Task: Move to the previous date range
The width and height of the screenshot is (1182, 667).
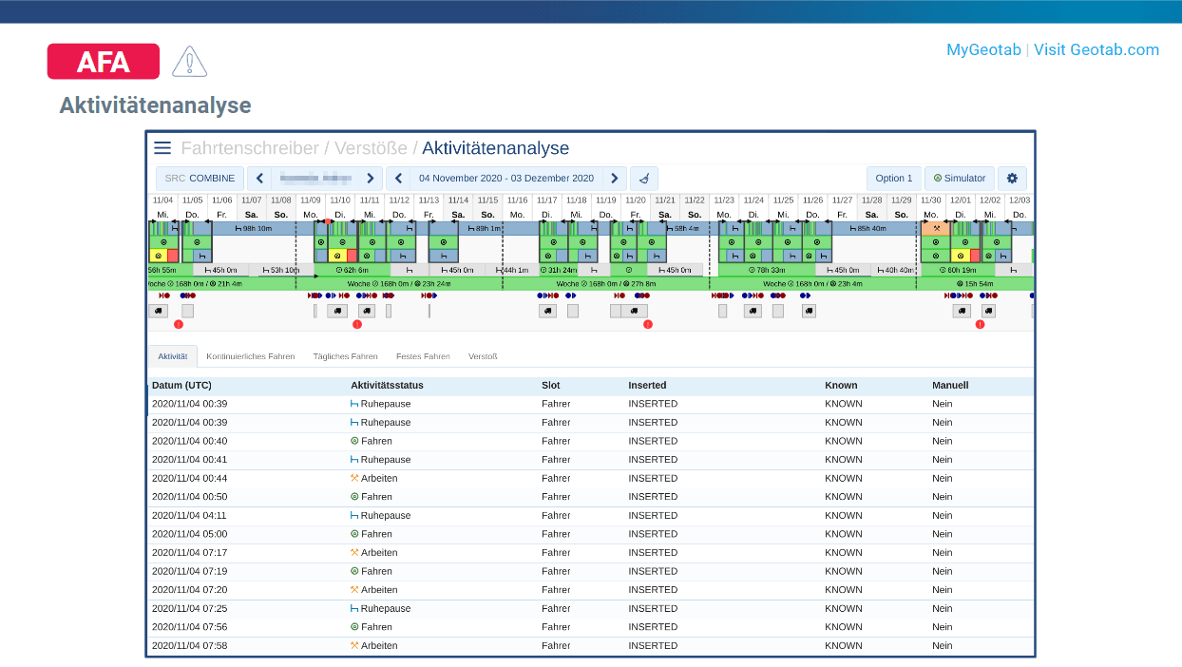Action: coord(398,179)
